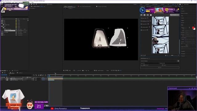The width and height of the screenshot is (197, 111).
Task: Open the viewer magnification dropdown
Action: [70, 71]
